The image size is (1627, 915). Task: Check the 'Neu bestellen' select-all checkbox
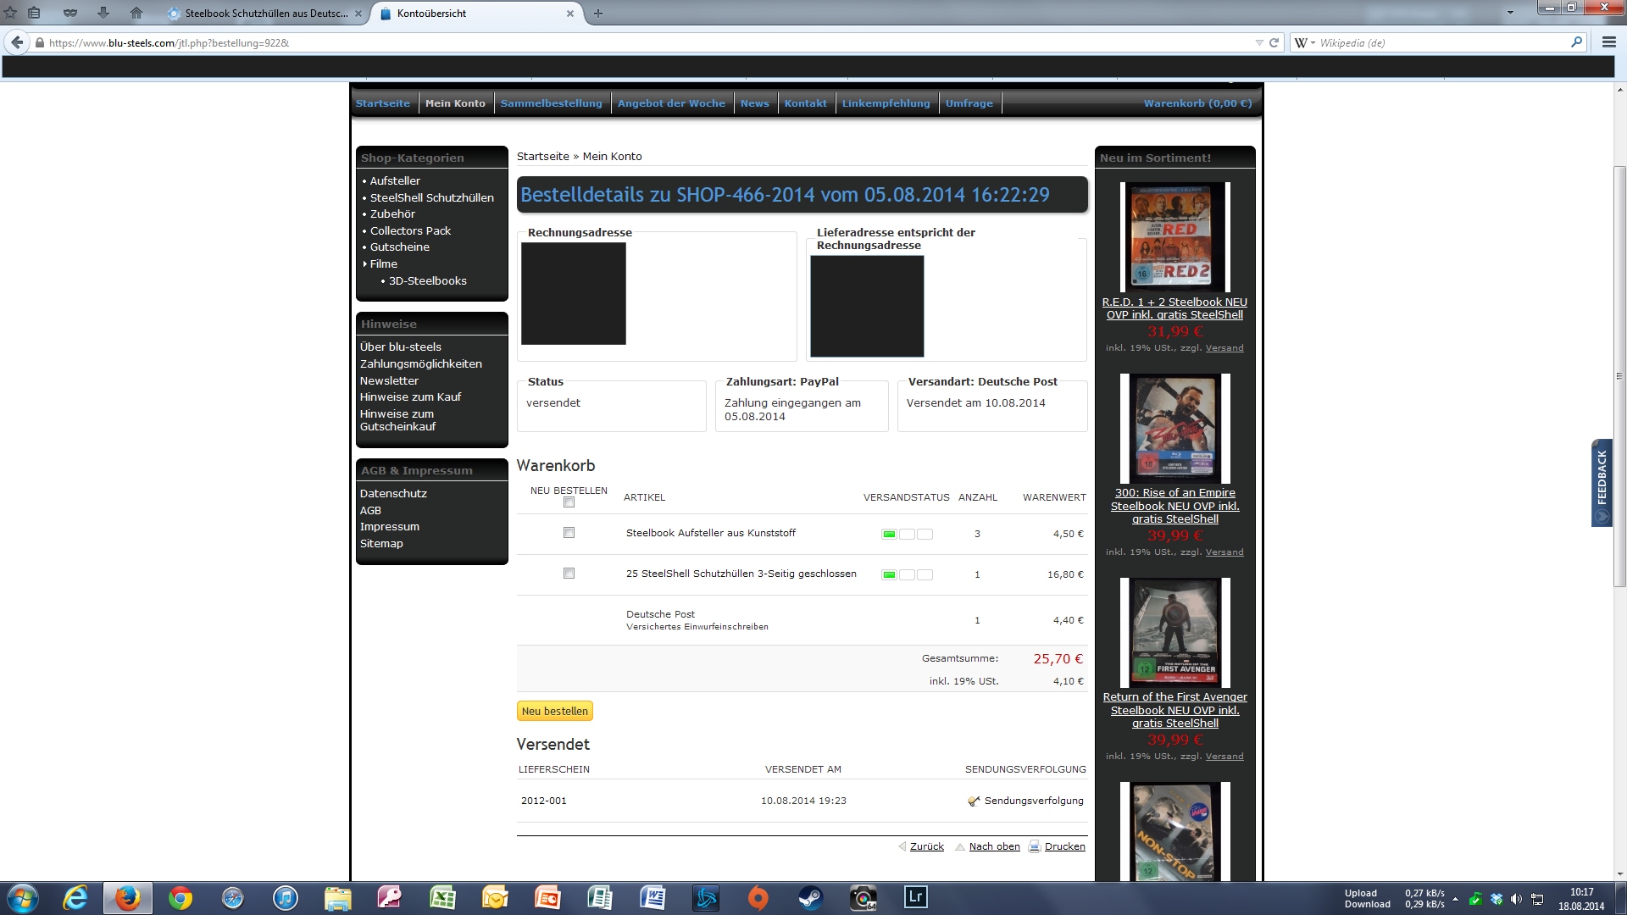[569, 502]
